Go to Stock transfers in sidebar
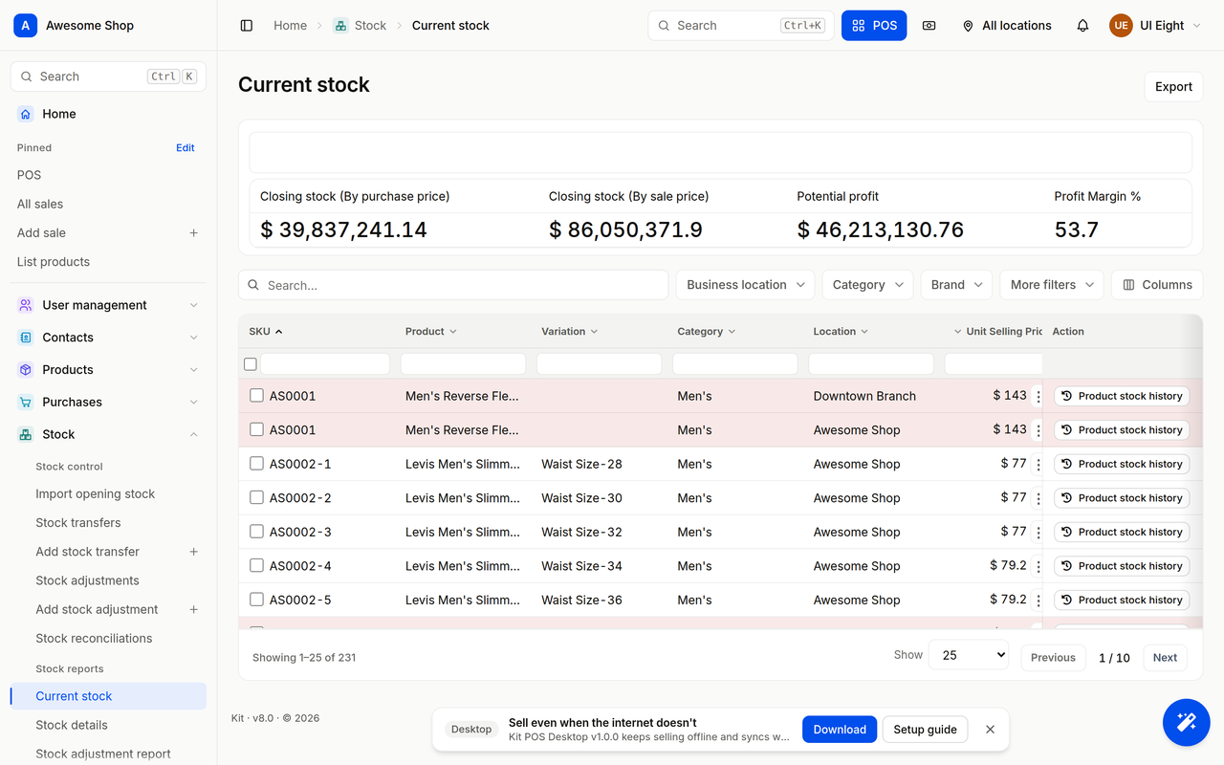 [78, 523]
